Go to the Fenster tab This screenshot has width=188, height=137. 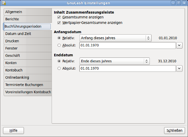(x=28, y=48)
